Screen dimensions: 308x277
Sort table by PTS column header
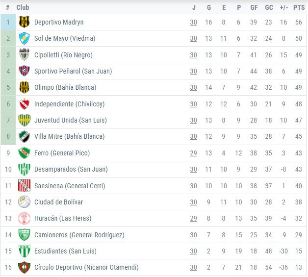(299, 7)
